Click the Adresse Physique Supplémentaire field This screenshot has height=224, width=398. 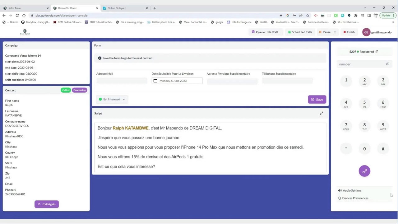232,81
